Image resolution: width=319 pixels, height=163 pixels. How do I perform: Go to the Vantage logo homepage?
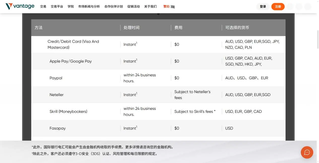pos(20,7)
